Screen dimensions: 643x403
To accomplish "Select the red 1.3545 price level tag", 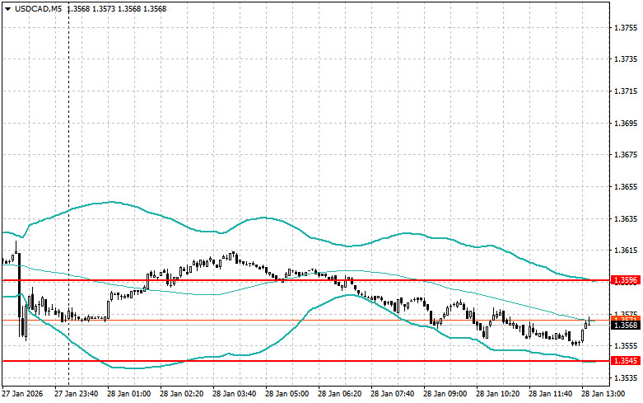I will point(626,361).
